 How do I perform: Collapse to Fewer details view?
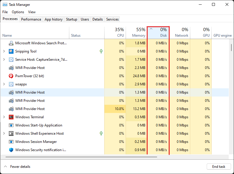point(17,167)
